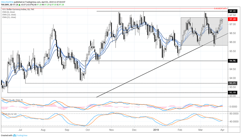Click the black 97.72 price level tag
241x138 pixels.
[x=232, y=11]
